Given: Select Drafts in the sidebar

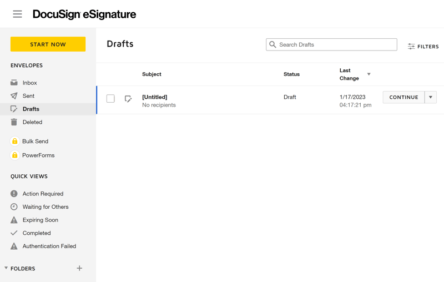Looking at the screenshot, I should pyautogui.click(x=31, y=109).
